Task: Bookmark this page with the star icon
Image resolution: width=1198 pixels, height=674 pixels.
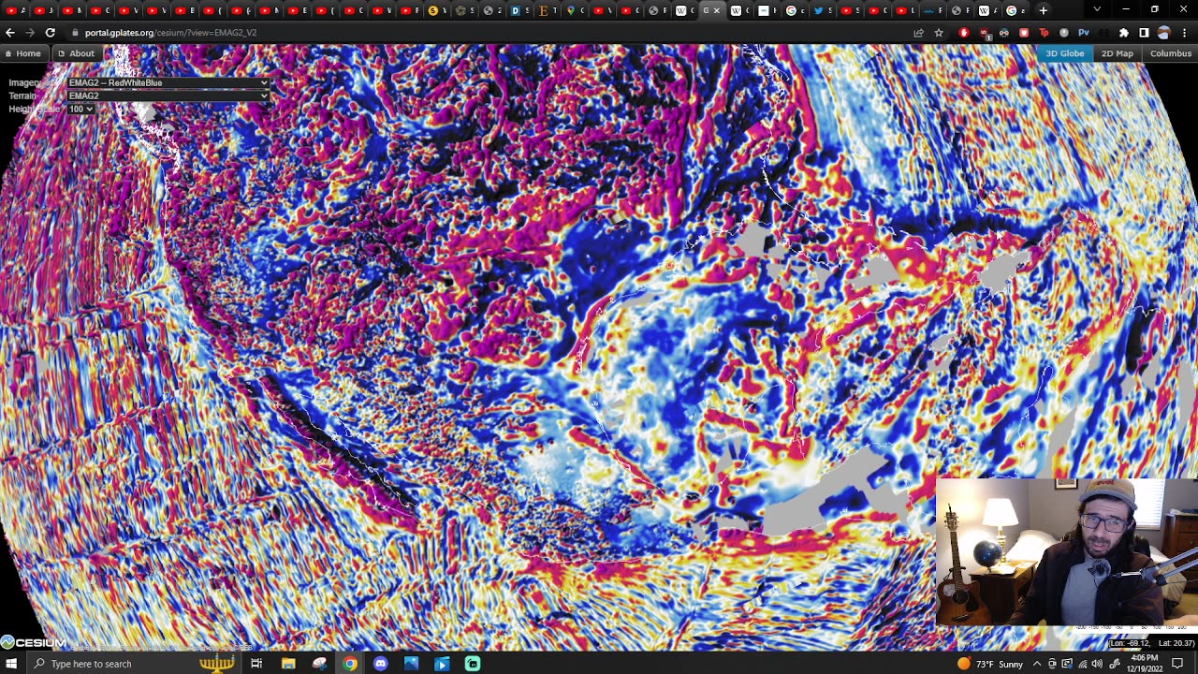Action: tap(939, 33)
